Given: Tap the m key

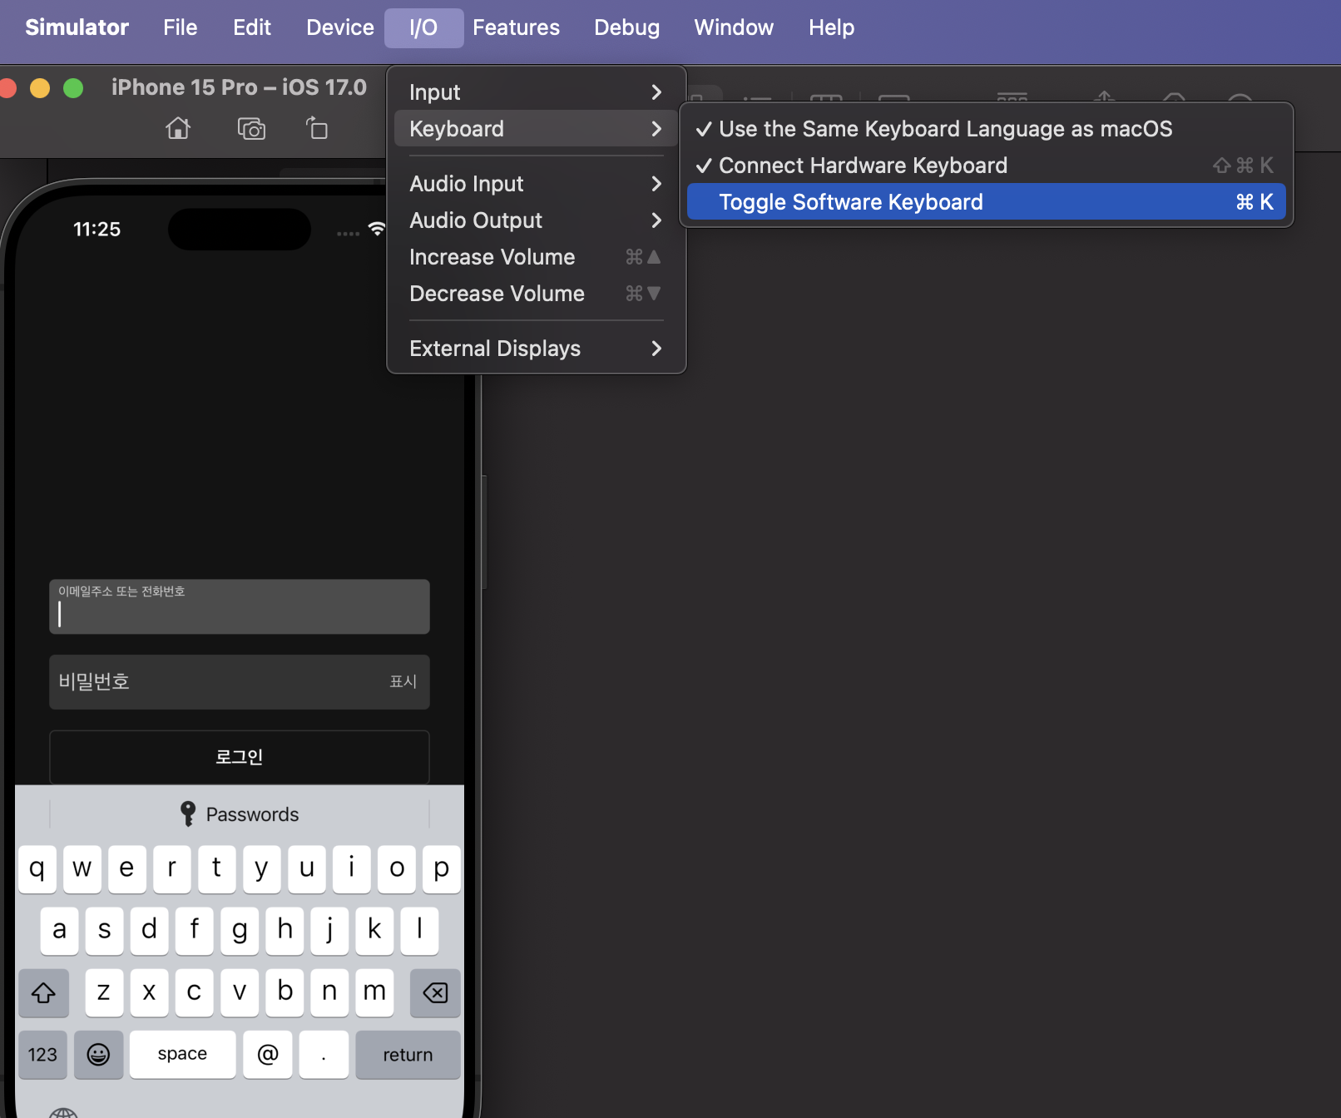Looking at the screenshot, I should click(374, 992).
